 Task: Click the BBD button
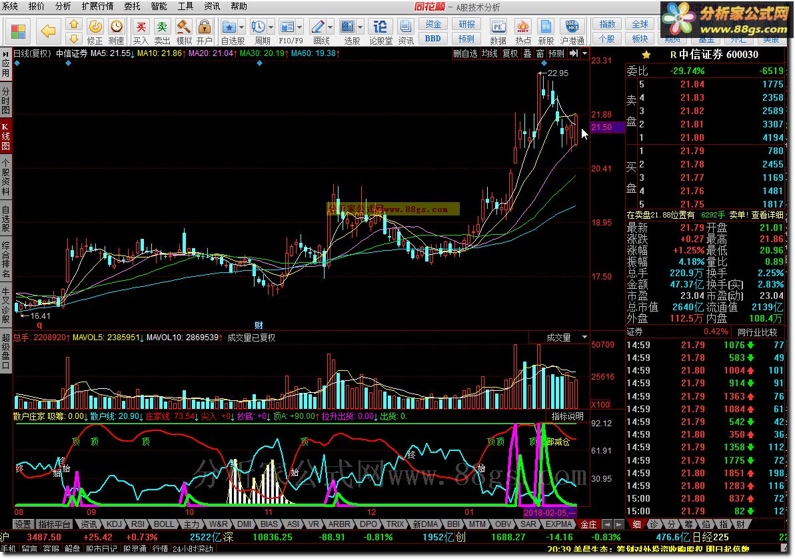(433, 39)
